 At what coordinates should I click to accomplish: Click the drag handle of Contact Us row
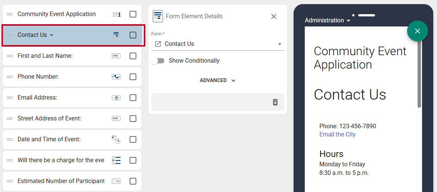click(x=10, y=35)
